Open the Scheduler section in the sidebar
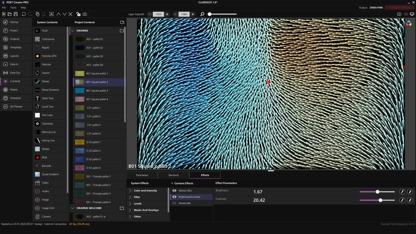This screenshot has height=234, width=416. (x=15, y=98)
